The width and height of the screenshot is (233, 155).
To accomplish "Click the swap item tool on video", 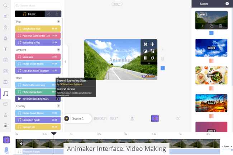I will 152,51.
